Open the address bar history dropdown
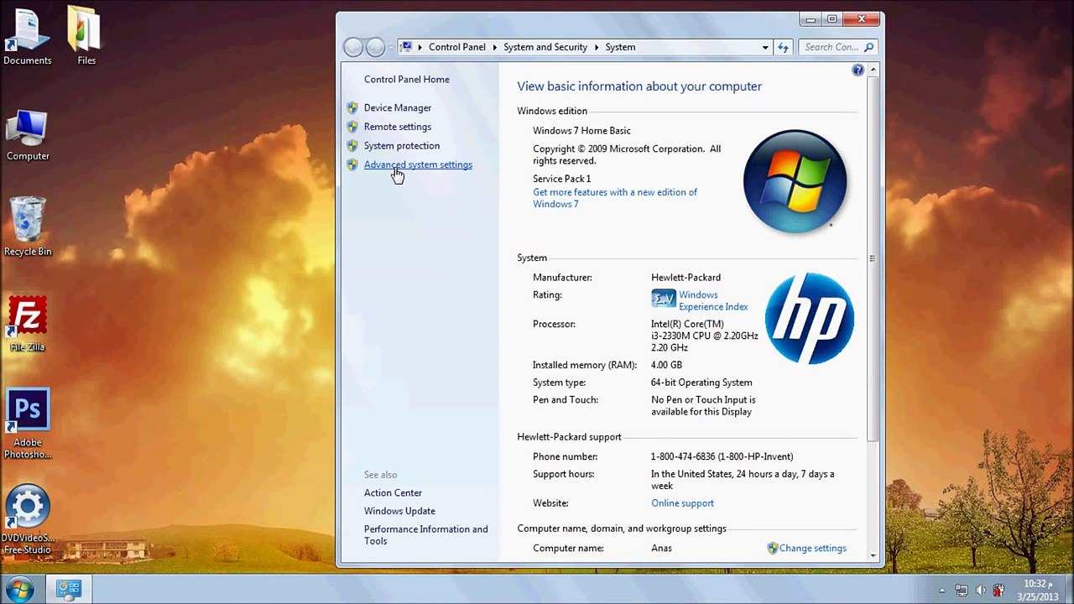Viewport: 1074px width, 604px height. click(x=765, y=47)
